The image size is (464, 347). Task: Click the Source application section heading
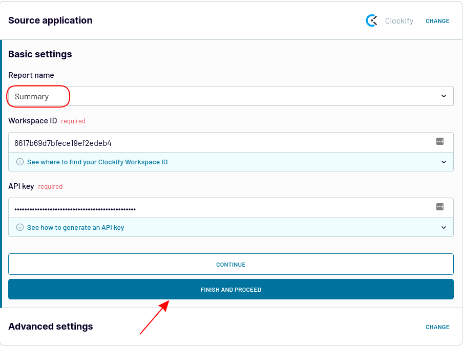pos(50,20)
